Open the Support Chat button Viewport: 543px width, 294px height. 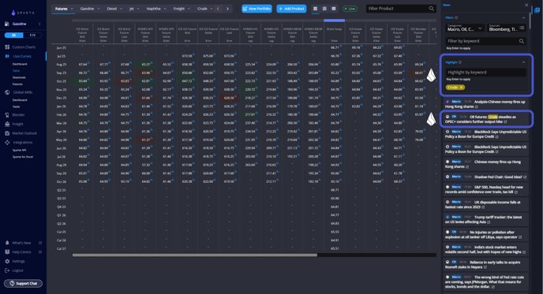pyautogui.click(x=23, y=283)
